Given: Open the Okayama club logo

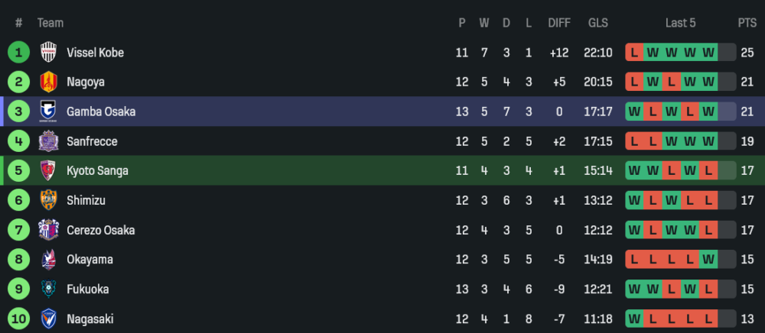Looking at the screenshot, I should [x=48, y=260].
